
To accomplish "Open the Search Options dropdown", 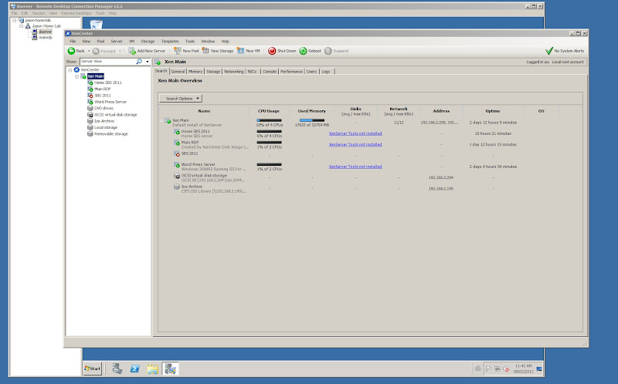I will [x=180, y=99].
